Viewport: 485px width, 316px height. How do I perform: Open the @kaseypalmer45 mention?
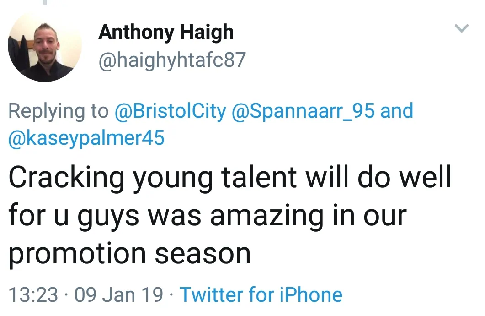pos(86,137)
